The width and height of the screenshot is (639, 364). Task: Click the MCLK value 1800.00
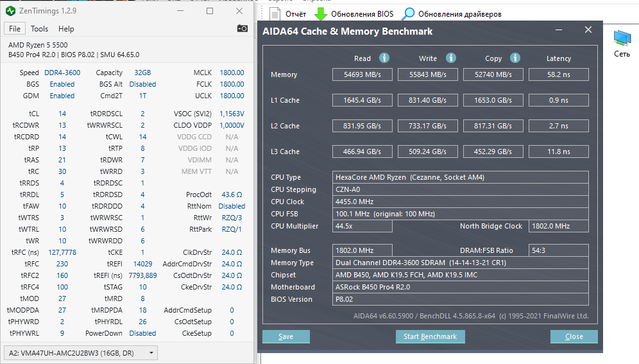[x=232, y=73]
